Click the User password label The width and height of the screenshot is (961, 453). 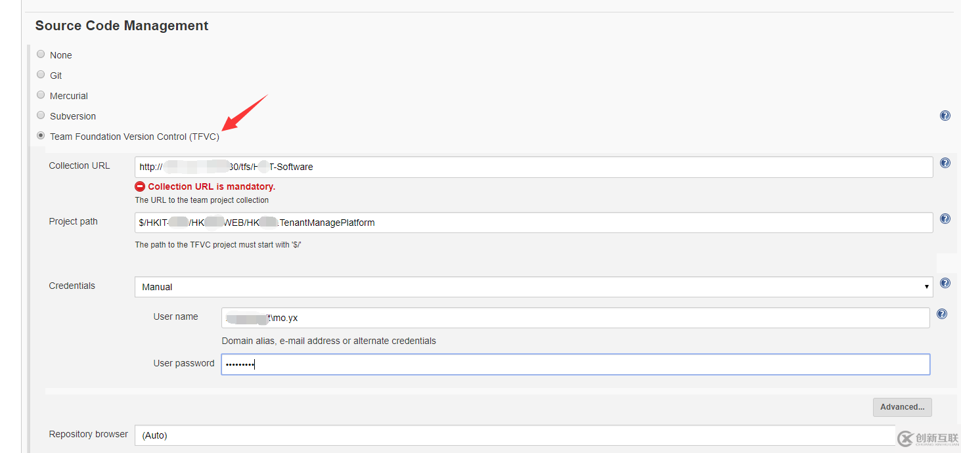tap(184, 363)
